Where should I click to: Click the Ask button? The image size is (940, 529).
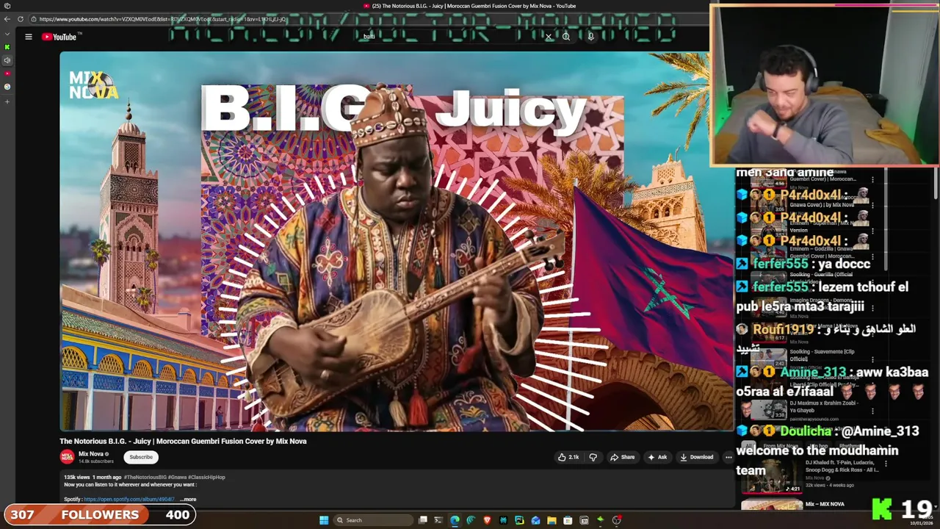pyautogui.click(x=657, y=457)
